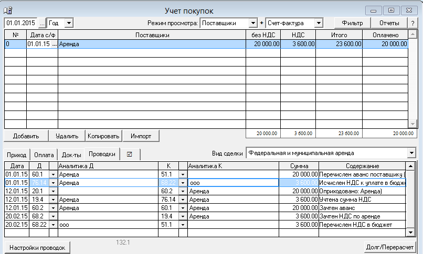The image size is (423, 254).
Task: Open the Вид сделки dropdown list
Action: [x=411, y=153]
